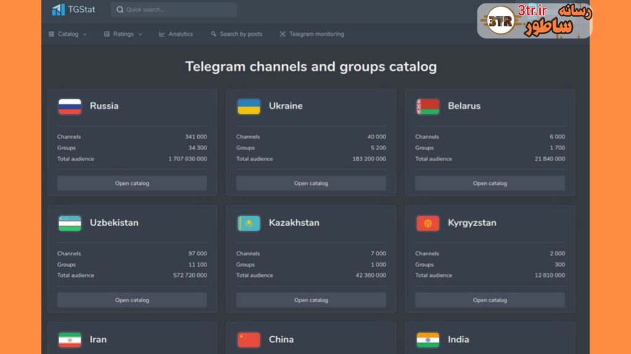This screenshot has width=631, height=354.
Task: Open catalog for Kyrgyzstan
Action: point(490,300)
